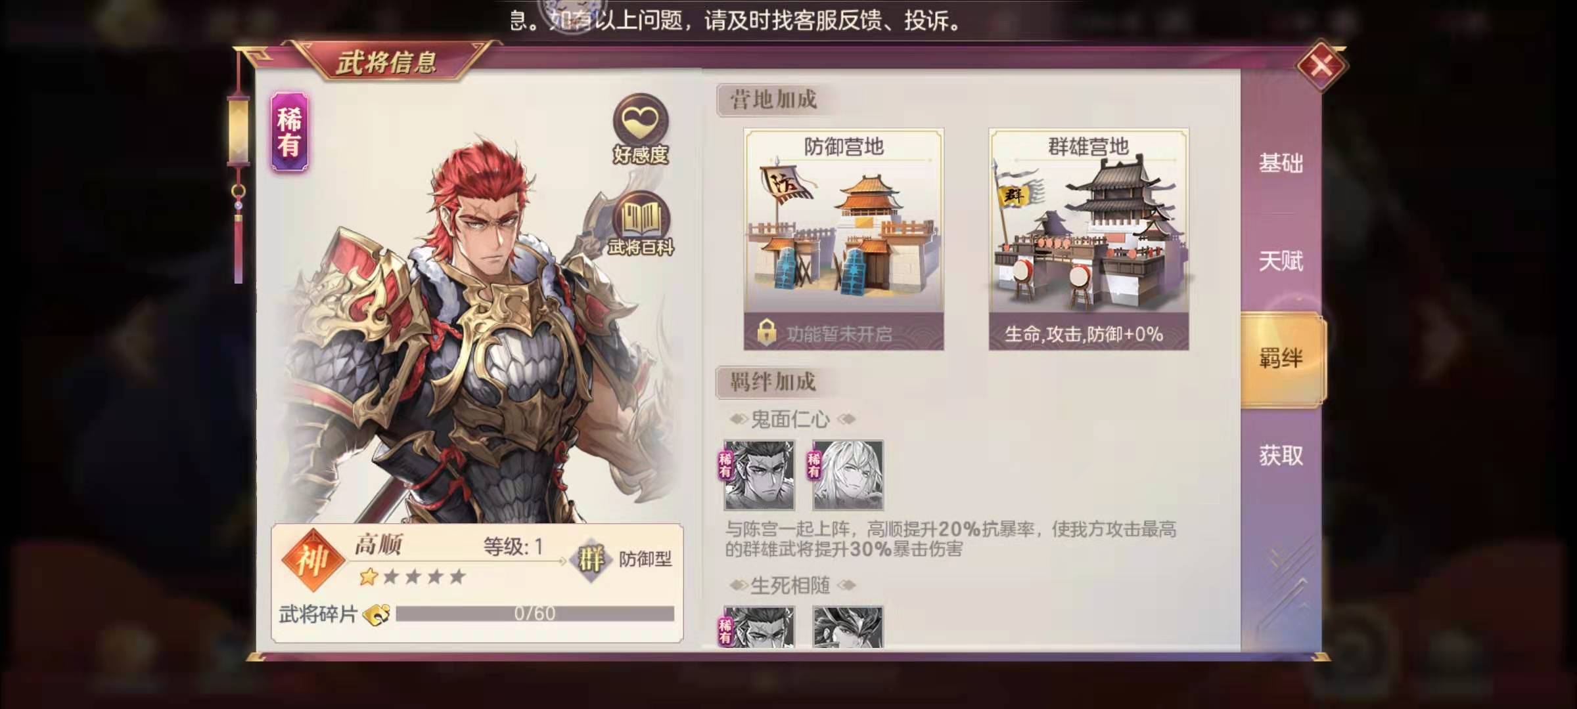Tap first hero portrait under 鬼面仁心
This screenshot has width=1577, height=709.
(759, 475)
